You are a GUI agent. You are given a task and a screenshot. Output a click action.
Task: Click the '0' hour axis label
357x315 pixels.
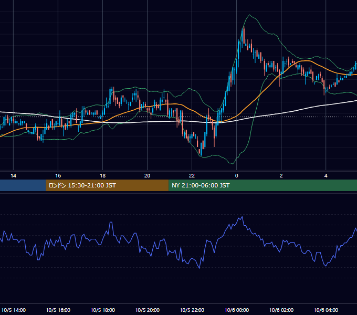click(x=237, y=176)
